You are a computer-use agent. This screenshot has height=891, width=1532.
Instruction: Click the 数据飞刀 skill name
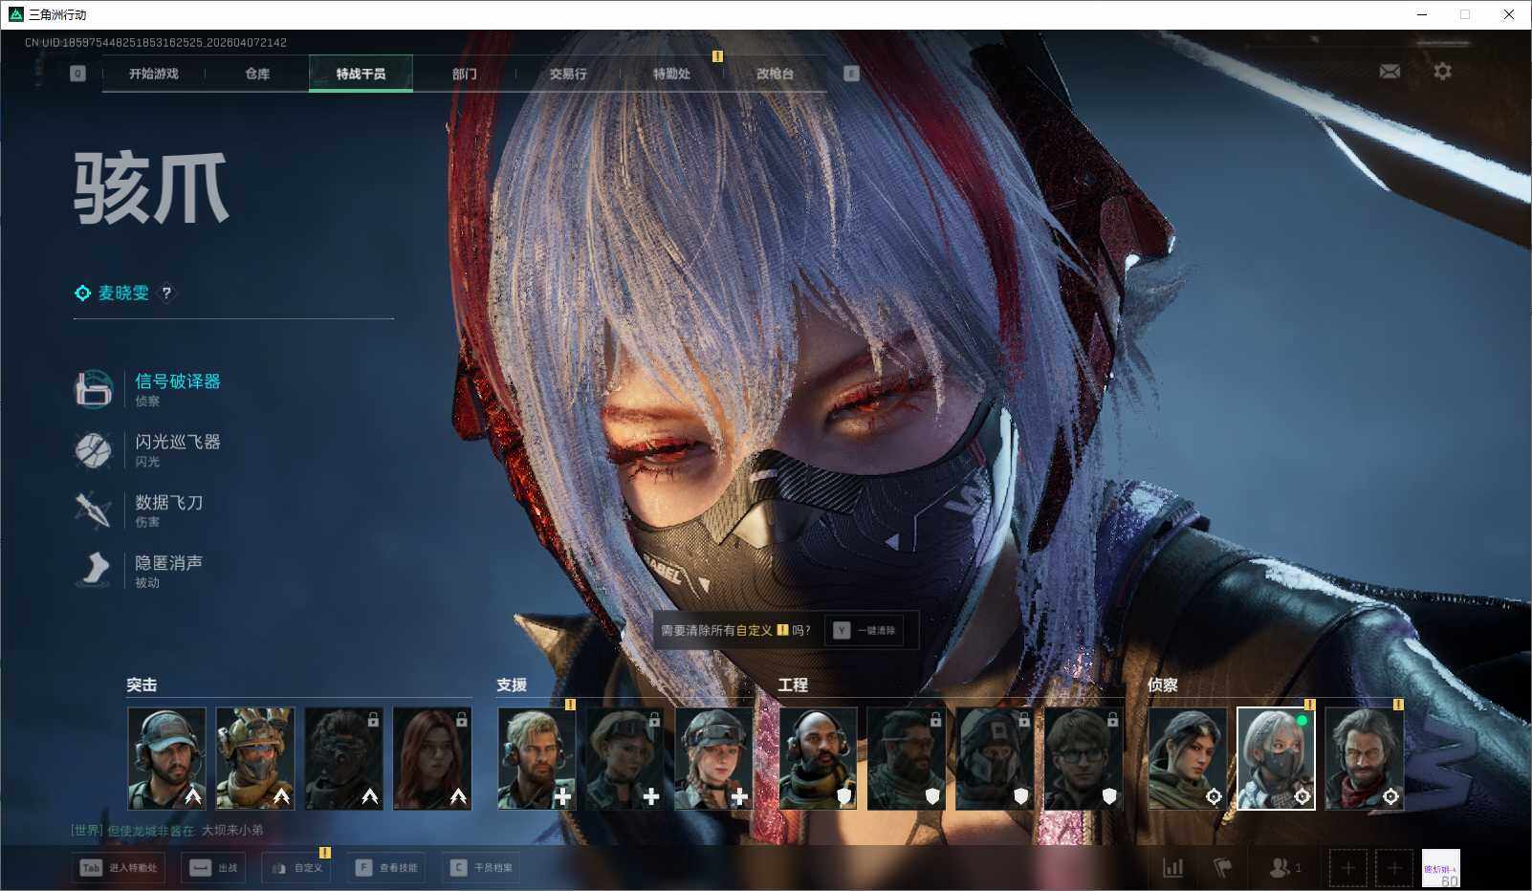169,502
